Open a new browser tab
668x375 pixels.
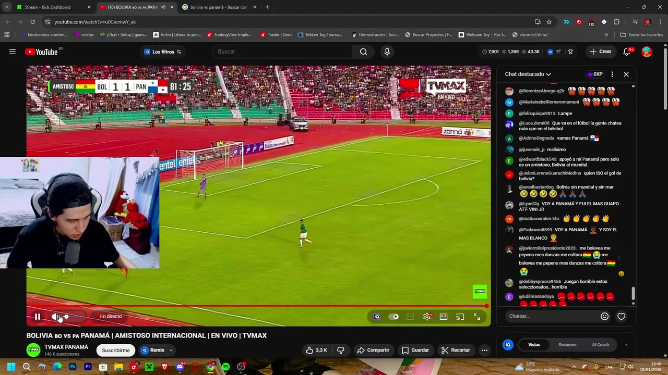coord(267,7)
